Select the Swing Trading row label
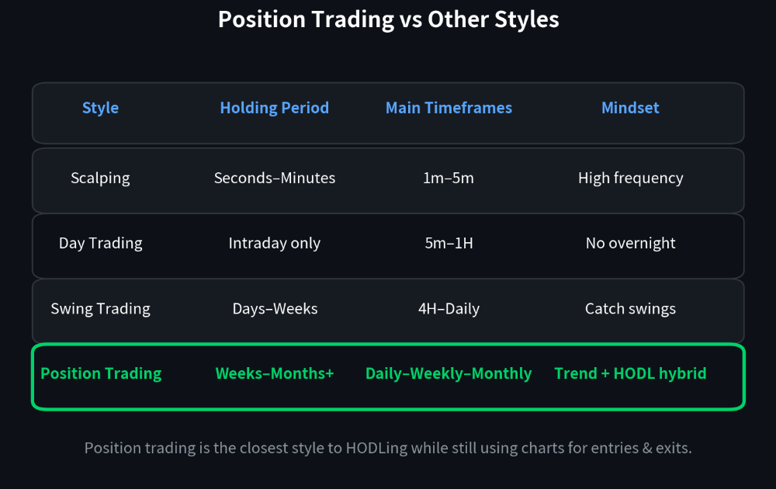This screenshot has height=489, width=776. tap(100, 309)
